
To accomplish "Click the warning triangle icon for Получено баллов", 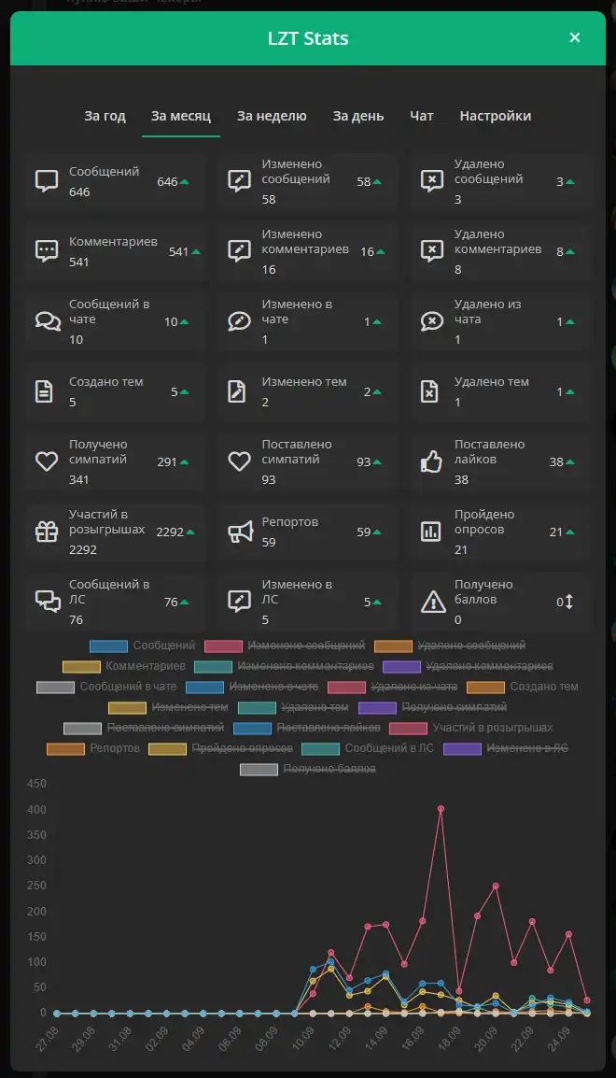I will [433, 602].
